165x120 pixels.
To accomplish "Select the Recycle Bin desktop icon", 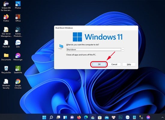I will [6, 70].
